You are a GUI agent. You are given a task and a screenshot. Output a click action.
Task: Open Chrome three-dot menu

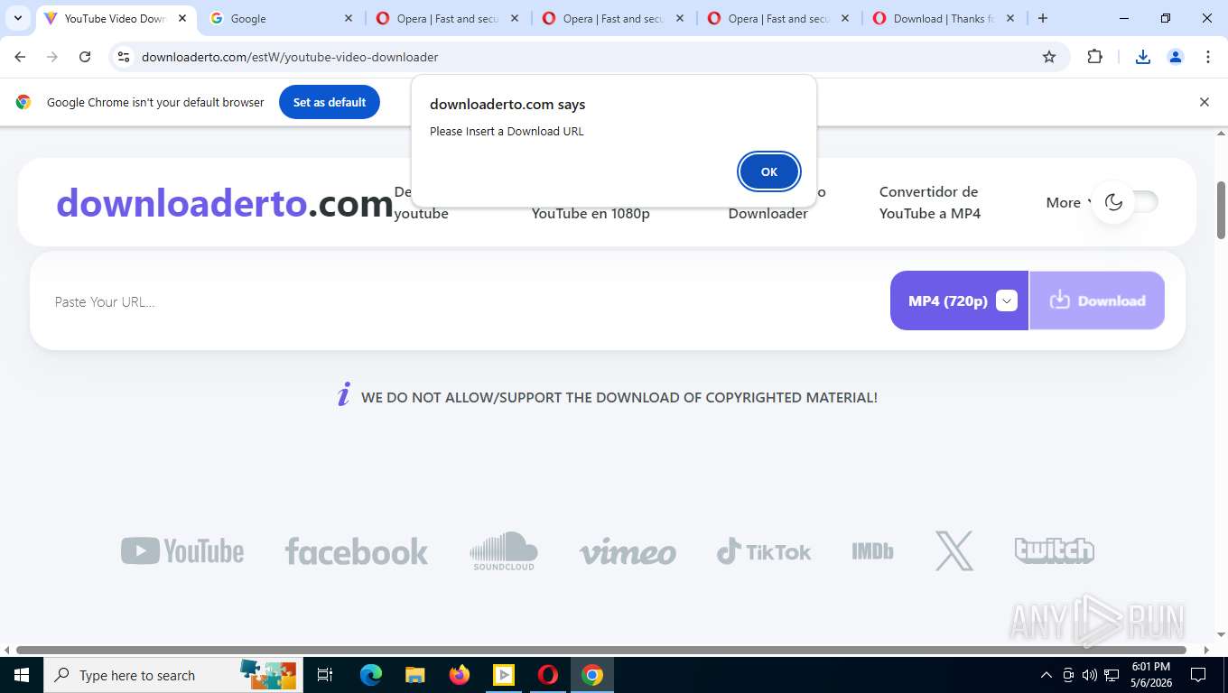pyautogui.click(x=1208, y=57)
